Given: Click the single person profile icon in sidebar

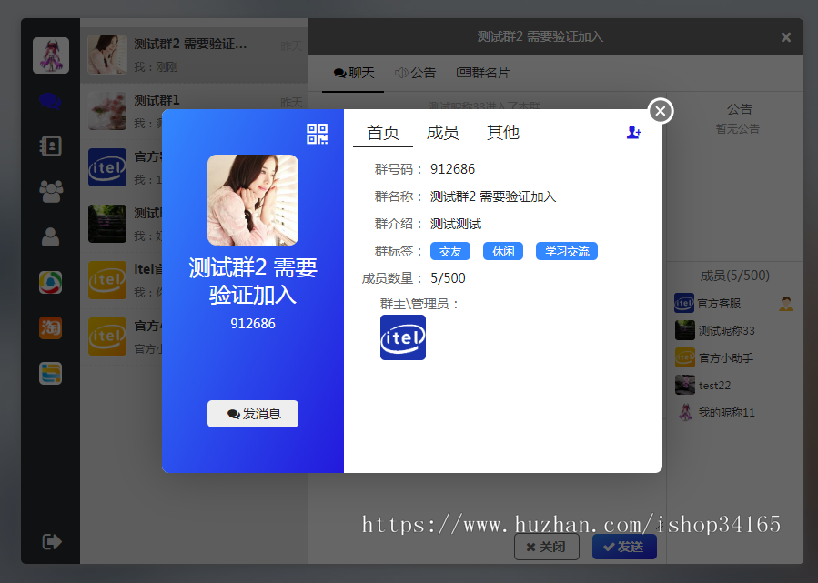Looking at the screenshot, I should (x=51, y=235).
